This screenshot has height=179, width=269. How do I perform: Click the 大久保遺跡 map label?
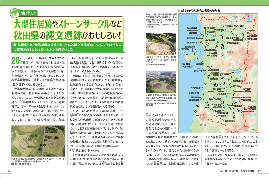[x=216, y=105]
